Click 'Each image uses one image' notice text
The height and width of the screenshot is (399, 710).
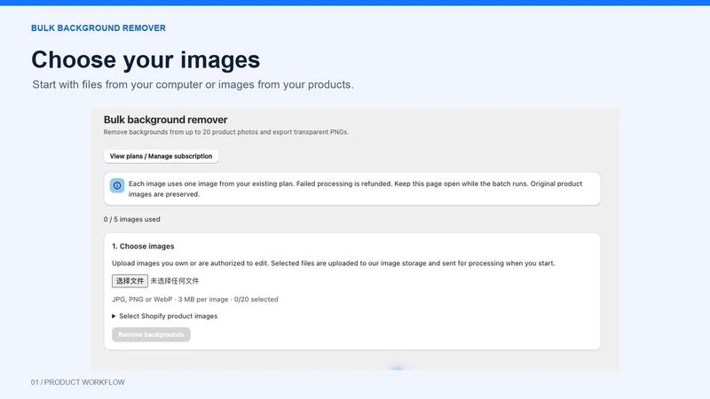coord(356,189)
